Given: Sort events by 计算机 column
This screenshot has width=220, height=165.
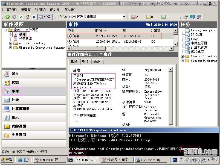Looking at the screenshot, I should point(162,31).
